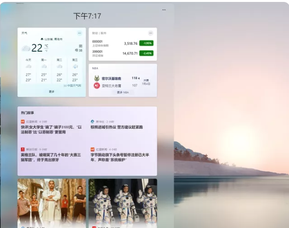Click the 更多 NBA button
This screenshot has width=289, height=228.
click(x=123, y=92)
